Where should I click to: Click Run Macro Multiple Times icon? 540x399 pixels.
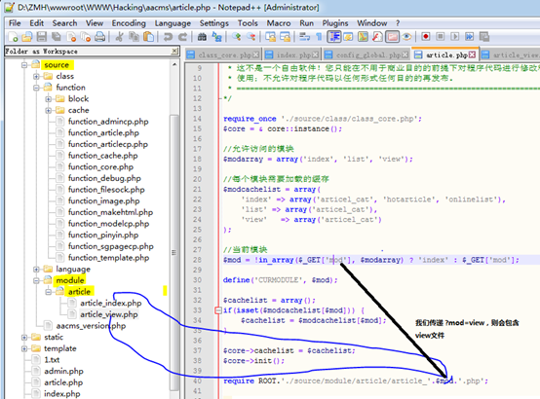pyautogui.click(x=470, y=36)
